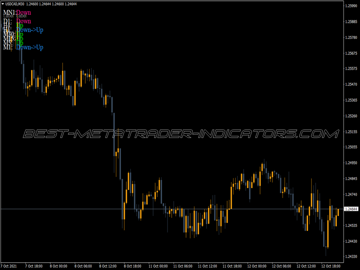
Task: Click price level 1.25055 on the scale
Action: click(351, 147)
